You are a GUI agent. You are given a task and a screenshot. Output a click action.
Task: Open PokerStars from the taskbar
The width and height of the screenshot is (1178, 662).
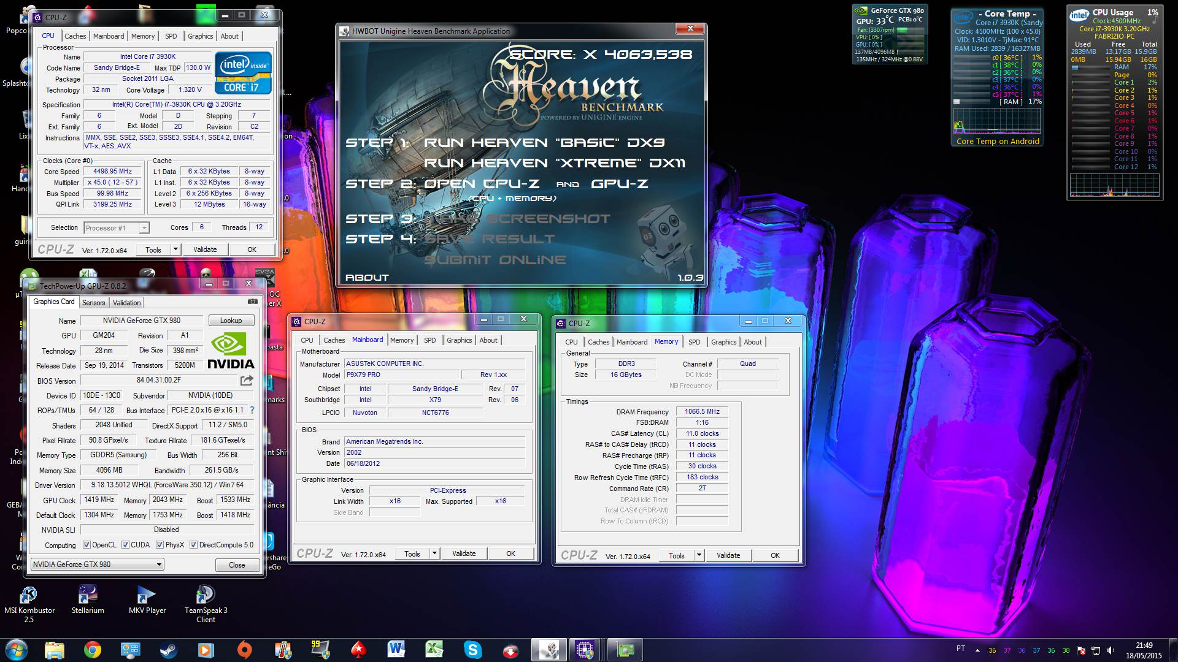358,650
